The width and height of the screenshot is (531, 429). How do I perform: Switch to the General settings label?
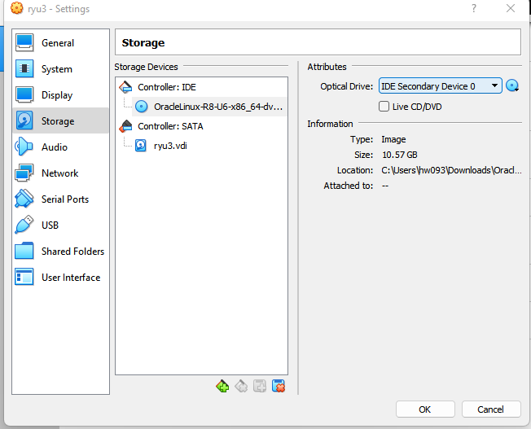(58, 43)
